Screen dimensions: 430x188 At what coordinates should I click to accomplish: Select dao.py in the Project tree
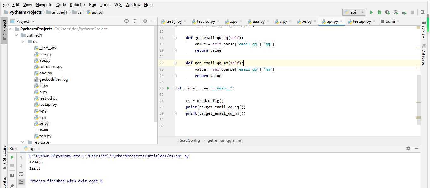pos(46,73)
